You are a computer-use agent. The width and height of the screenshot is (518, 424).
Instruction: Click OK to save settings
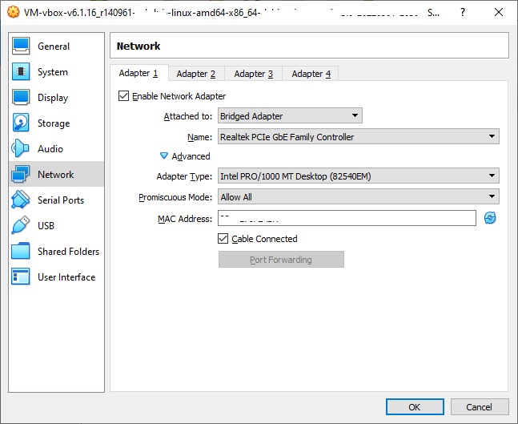point(415,407)
